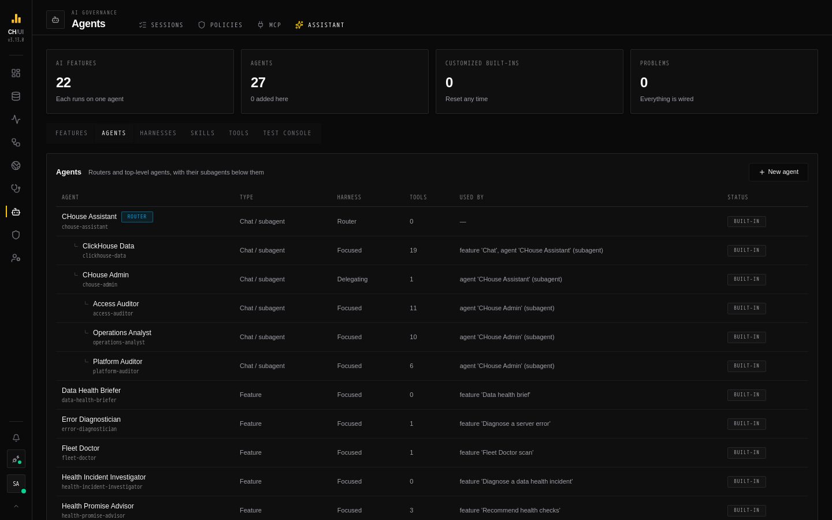Image resolution: width=832 pixels, height=520 pixels.
Task: Open the Fleet Doctor agent
Action: (432, 452)
